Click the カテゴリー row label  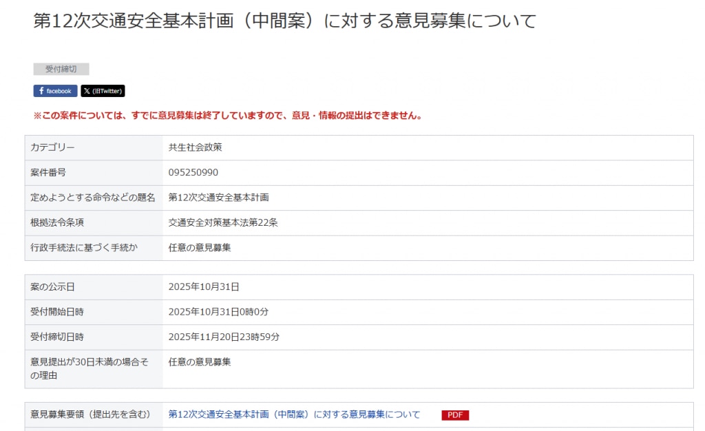coord(53,147)
